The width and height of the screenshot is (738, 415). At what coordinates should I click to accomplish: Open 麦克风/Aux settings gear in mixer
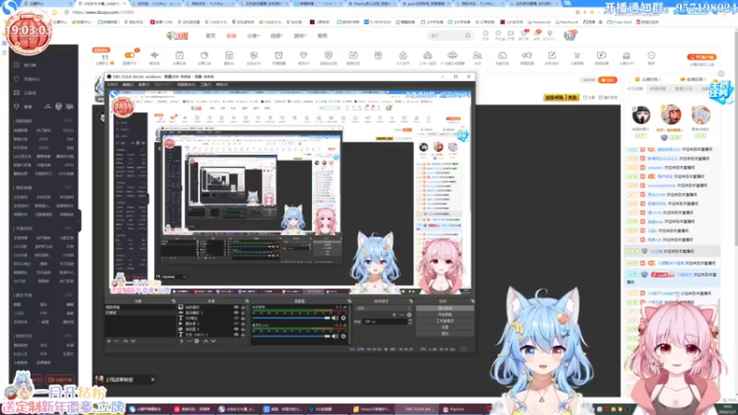(343, 336)
